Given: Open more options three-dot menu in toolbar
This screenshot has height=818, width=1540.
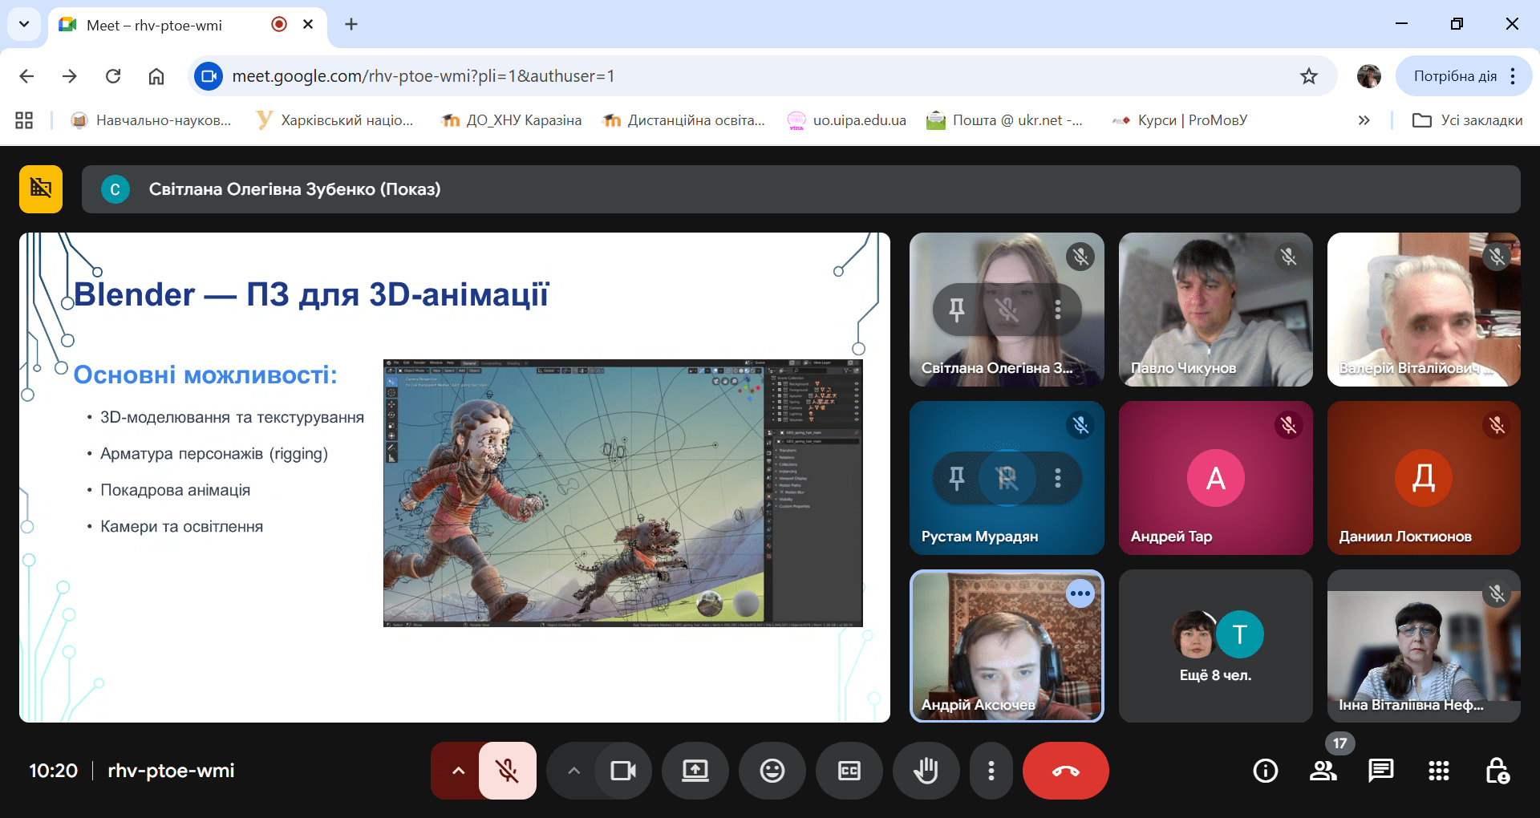Looking at the screenshot, I should tap(991, 771).
